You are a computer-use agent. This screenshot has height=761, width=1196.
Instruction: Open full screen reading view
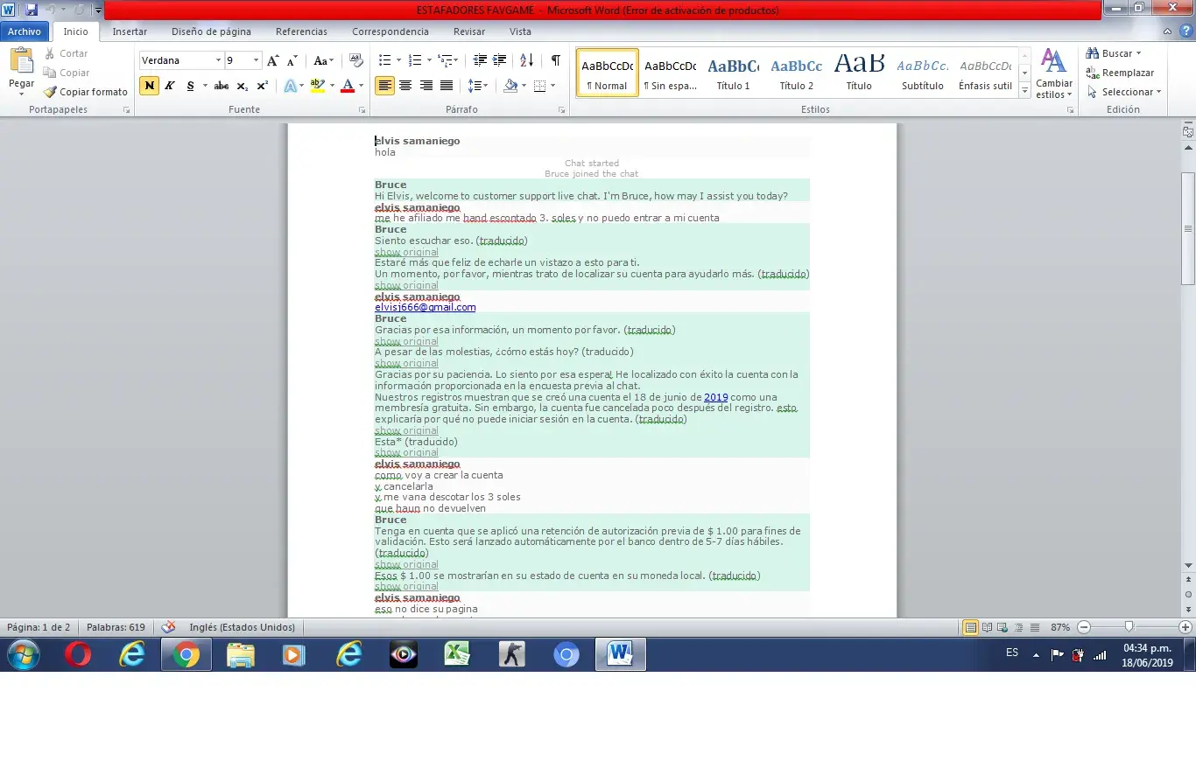click(x=988, y=627)
